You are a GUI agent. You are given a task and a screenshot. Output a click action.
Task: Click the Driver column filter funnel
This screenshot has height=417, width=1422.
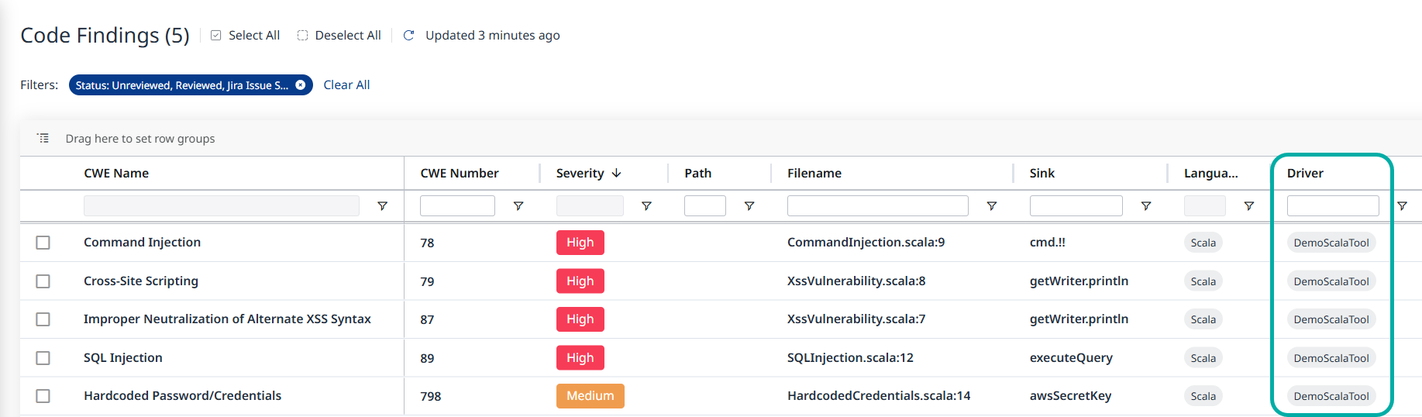[x=1402, y=206]
